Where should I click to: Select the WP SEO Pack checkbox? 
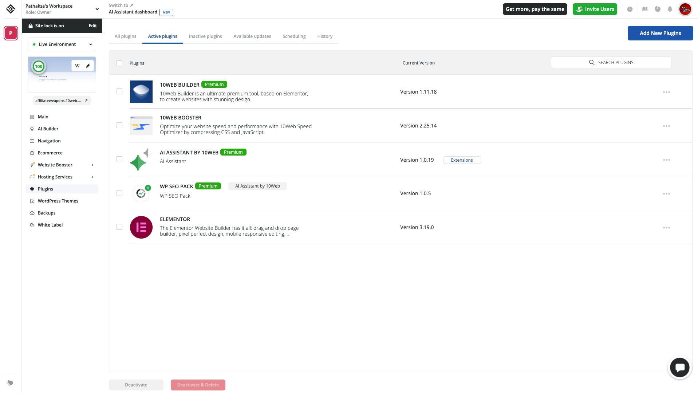click(x=119, y=193)
